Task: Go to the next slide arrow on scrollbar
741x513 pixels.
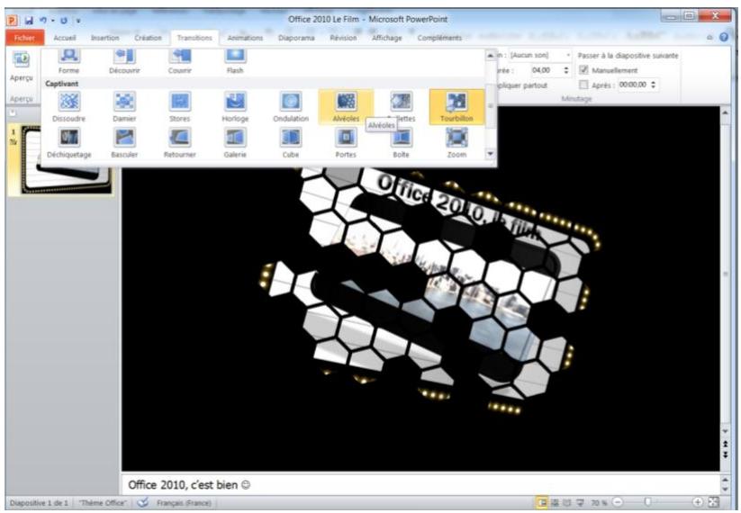Action: pyautogui.click(x=726, y=454)
